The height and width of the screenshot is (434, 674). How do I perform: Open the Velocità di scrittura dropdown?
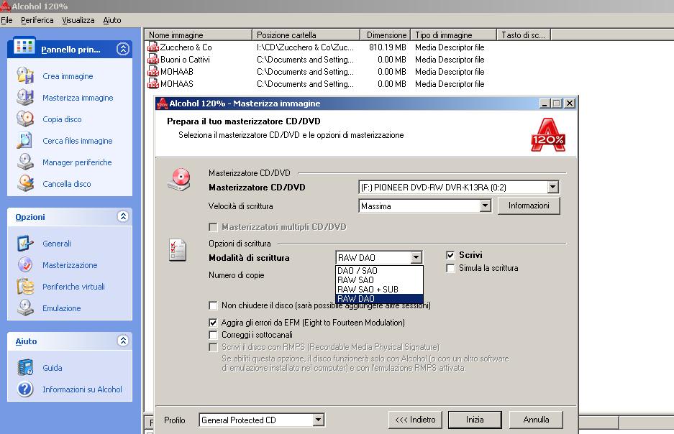[x=485, y=206]
